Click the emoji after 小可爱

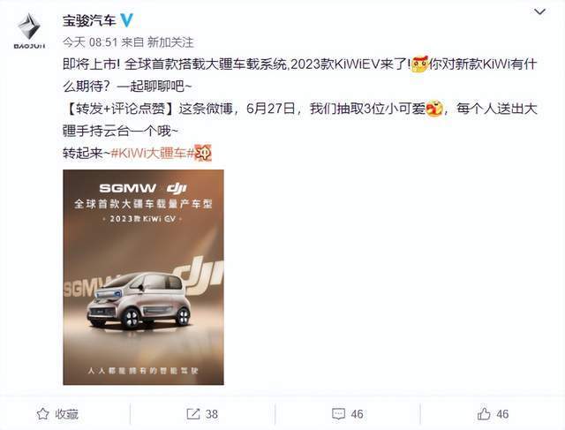click(433, 109)
